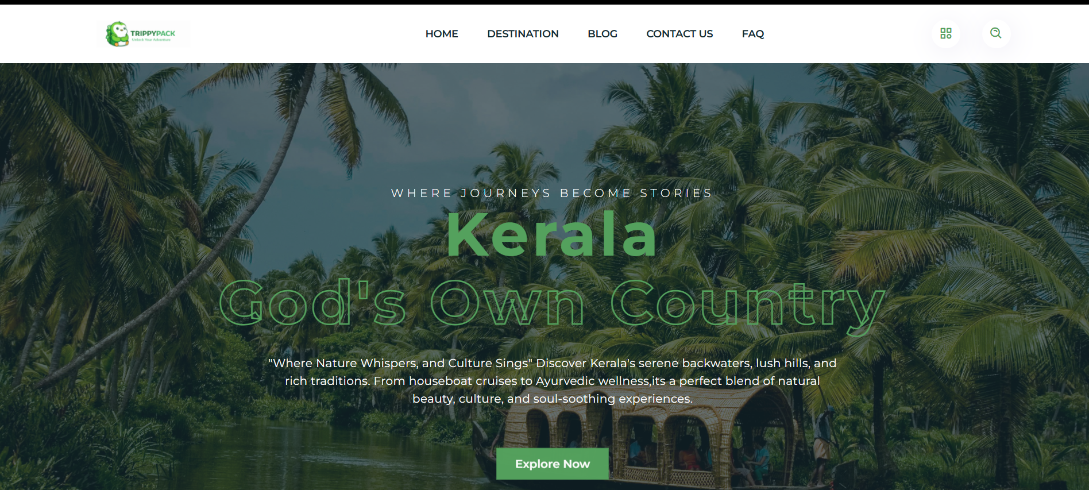Open the DESTINATION menu item
Screen dimensions: 1089x490
click(x=523, y=34)
